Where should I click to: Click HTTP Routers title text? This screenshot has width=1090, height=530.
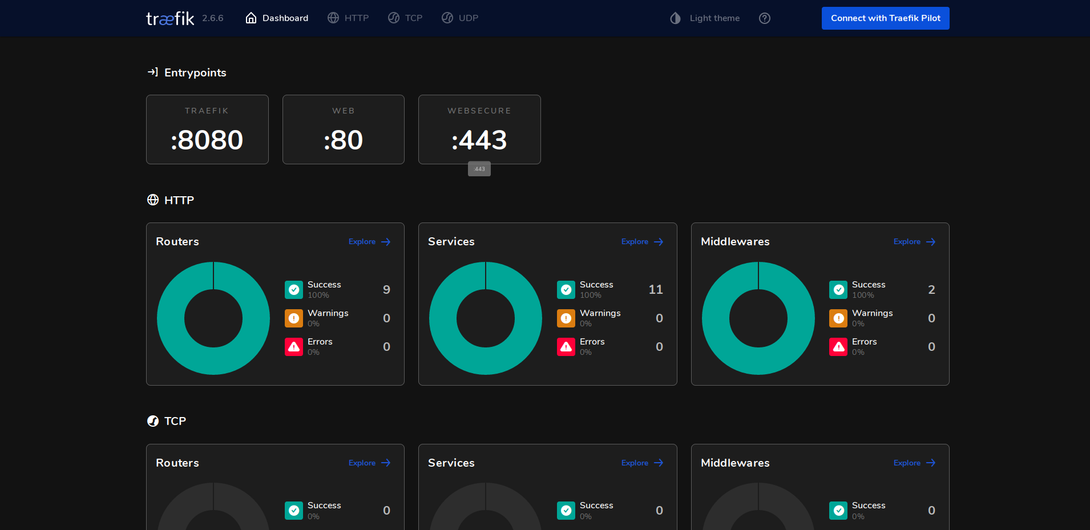coord(177,241)
